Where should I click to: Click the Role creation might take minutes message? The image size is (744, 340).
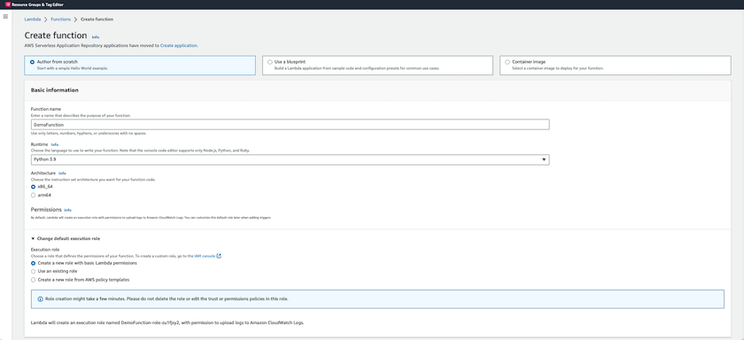point(167,299)
